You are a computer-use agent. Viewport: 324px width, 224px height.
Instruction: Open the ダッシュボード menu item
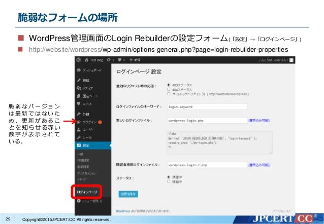coord(93,70)
